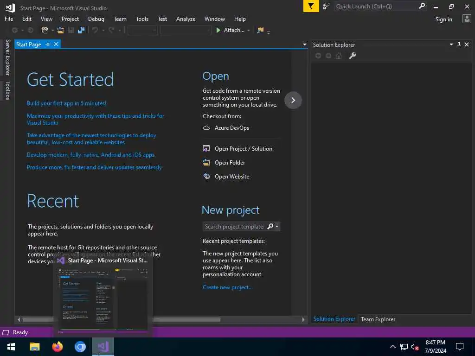Click the taskbar volume speaker icon

pos(415,347)
